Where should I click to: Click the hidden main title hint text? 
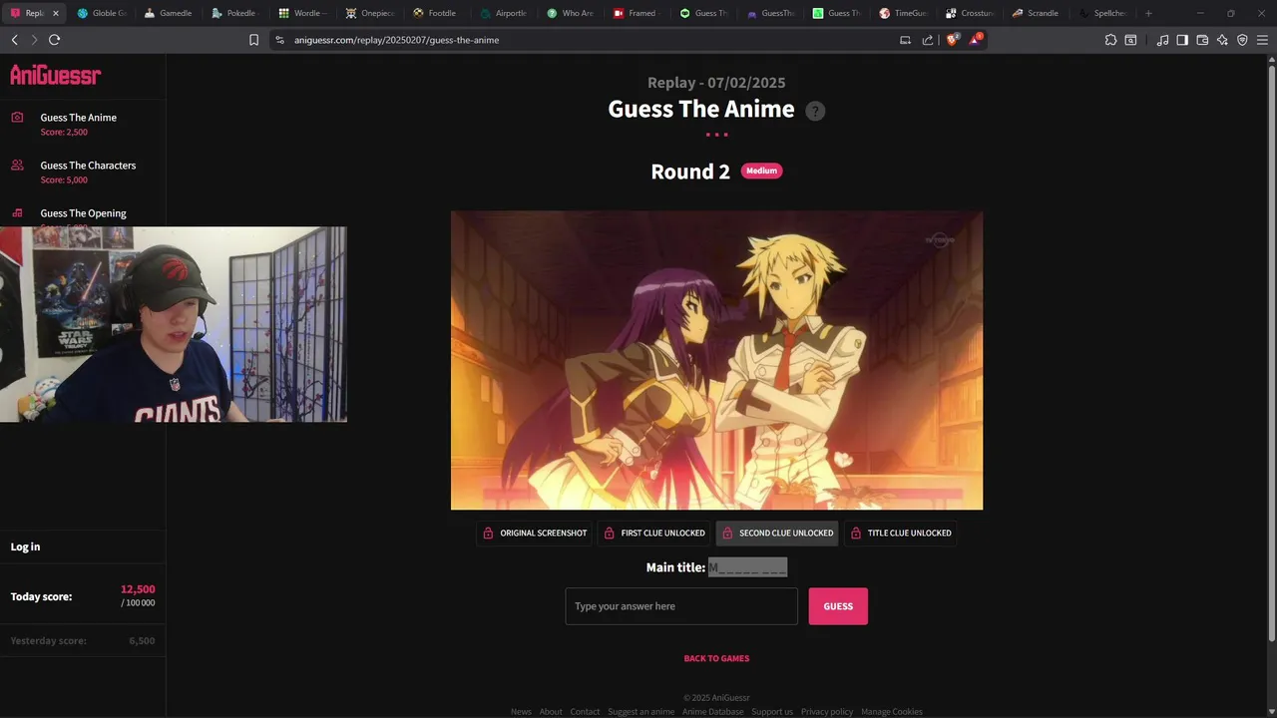coord(747,567)
